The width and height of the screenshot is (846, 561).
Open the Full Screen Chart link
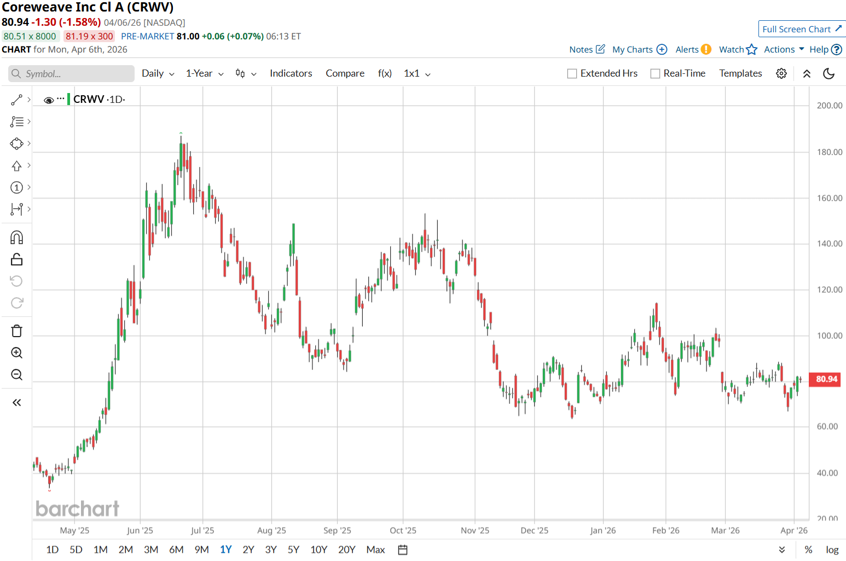(x=802, y=29)
